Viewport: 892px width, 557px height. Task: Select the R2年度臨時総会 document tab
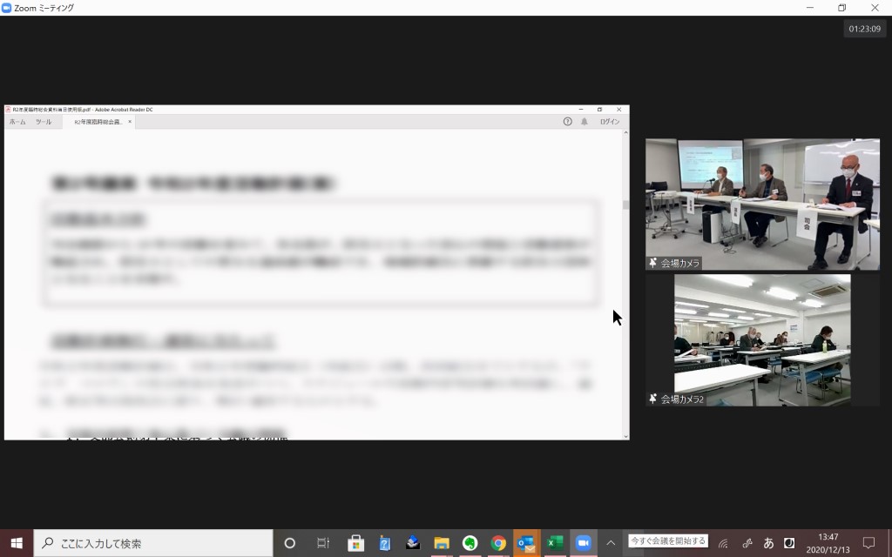click(98, 122)
